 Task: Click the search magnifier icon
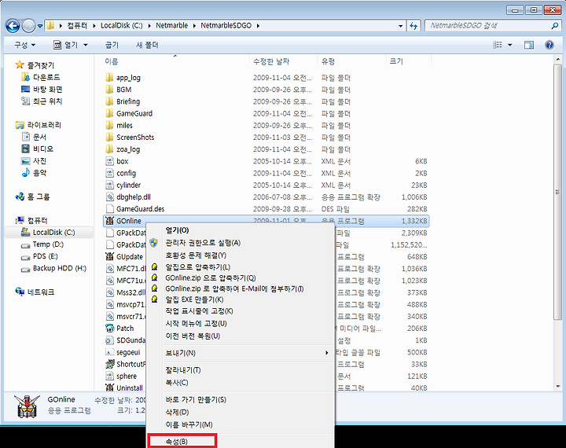coord(554,26)
